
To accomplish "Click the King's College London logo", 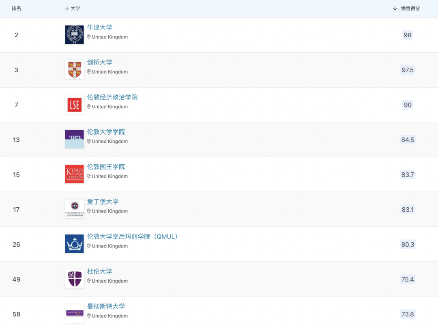I will [x=74, y=174].
